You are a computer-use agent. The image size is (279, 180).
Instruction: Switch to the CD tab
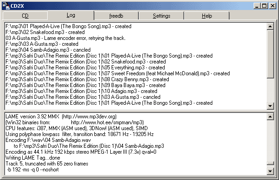point(25,16)
